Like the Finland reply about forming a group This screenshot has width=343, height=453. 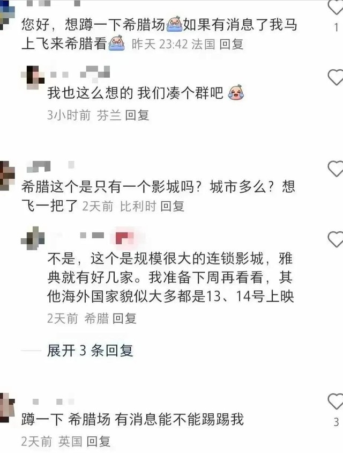click(x=336, y=77)
